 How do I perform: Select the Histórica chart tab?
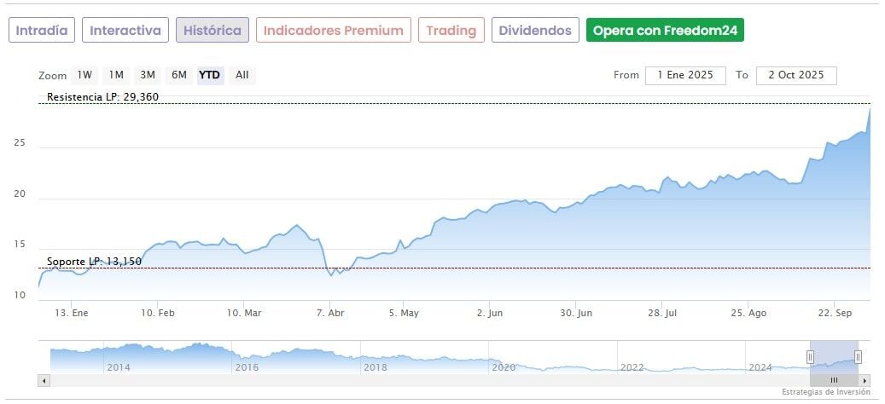click(213, 31)
